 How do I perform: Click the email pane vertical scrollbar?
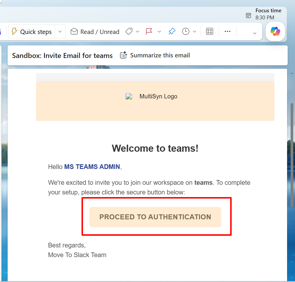(292, 155)
